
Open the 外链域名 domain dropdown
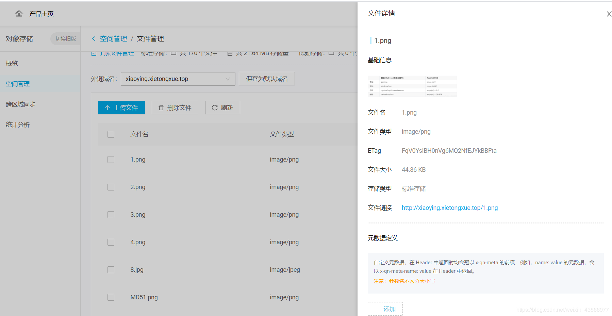[x=178, y=79]
